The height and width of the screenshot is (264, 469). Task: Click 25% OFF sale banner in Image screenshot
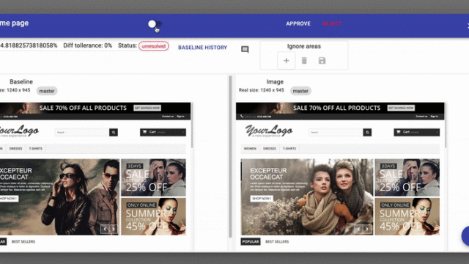[407, 177]
